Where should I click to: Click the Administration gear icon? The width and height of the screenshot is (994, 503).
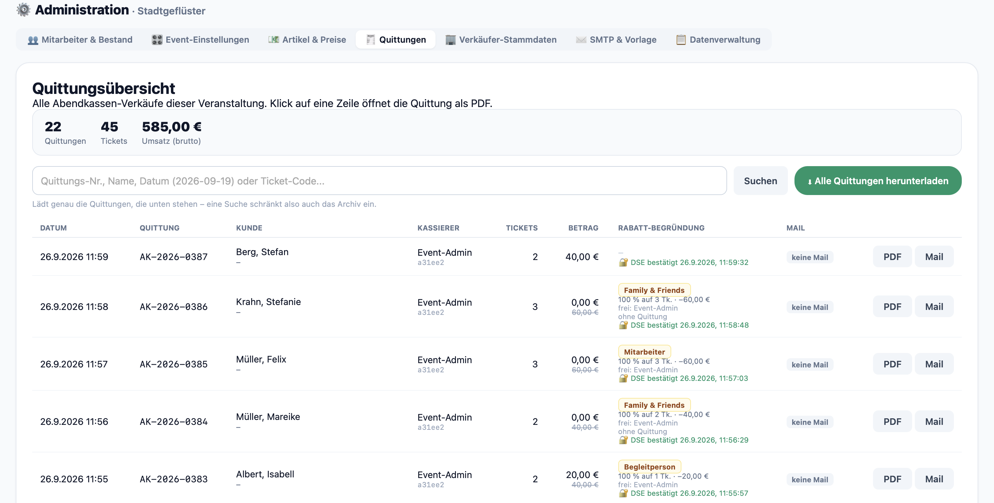click(24, 10)
